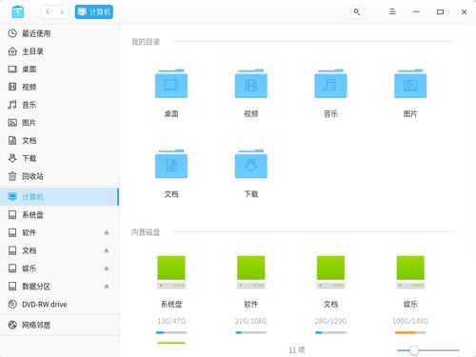Image resolution: width=476 pixels, height=357 pixels.
Task: Open 网络邻居 in the sidebar
Action: (59, 325)
